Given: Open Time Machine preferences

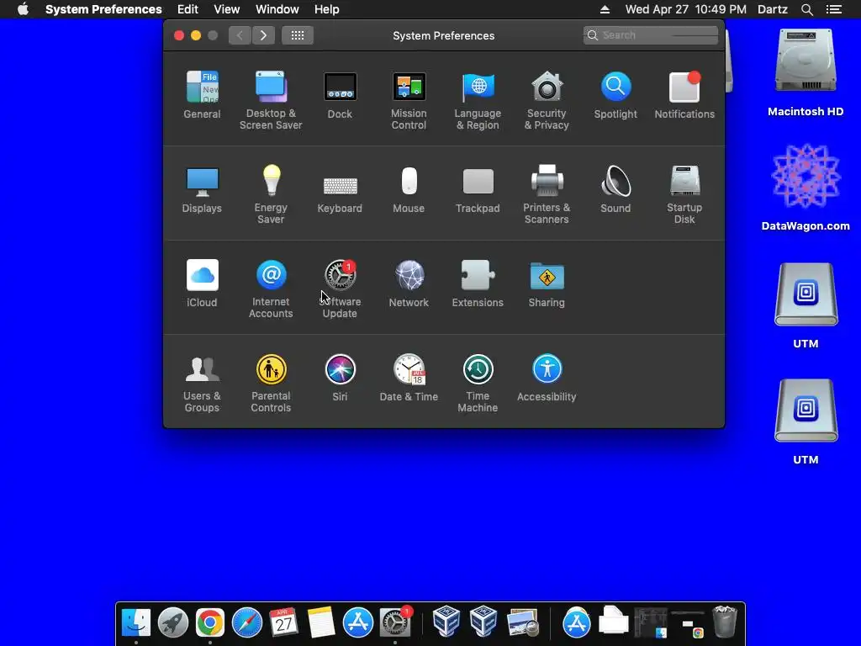Looking at the screenshot, I should point(478,384).
